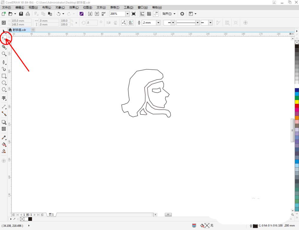Toggle Show guidelines button

tap(156, 14)
